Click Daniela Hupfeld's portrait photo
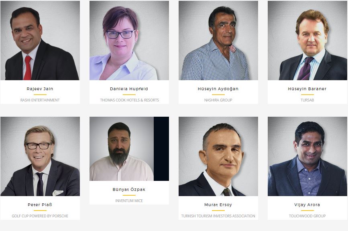This screenshot has height=231, width=348. tap(129, 41)
